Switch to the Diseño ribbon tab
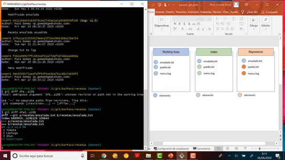Screen dimensions: 285x160 point(170,12)
